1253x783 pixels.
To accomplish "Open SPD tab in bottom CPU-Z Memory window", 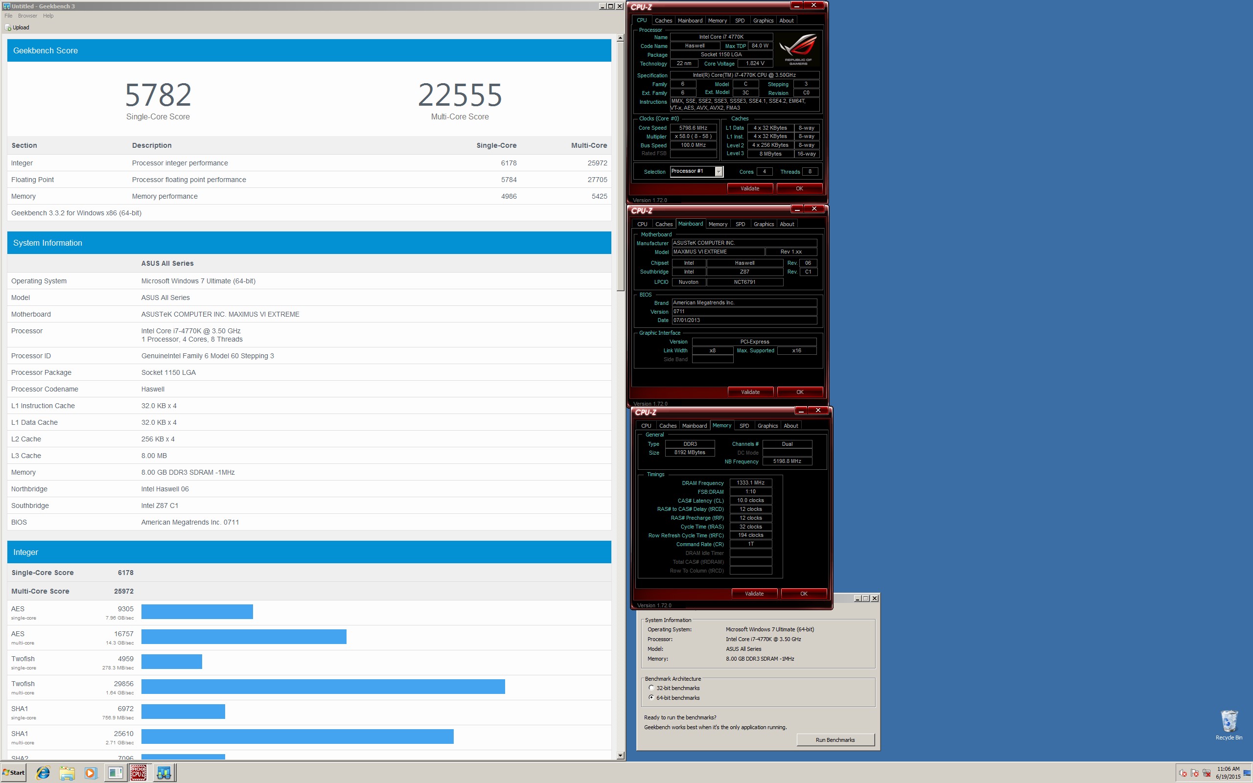I will point(743,426).
